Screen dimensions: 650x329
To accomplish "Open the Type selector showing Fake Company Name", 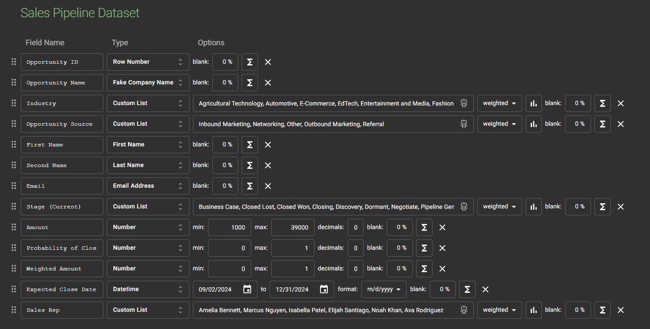I will pyautogui.click(x=148, y=83).
